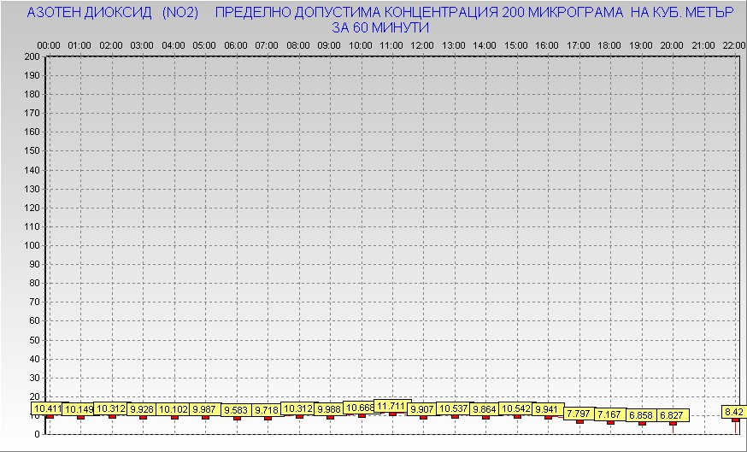Select the 00:00 time axis label
Image resolution: width=747 pixels, height=452 pixels.
point(49,44)
